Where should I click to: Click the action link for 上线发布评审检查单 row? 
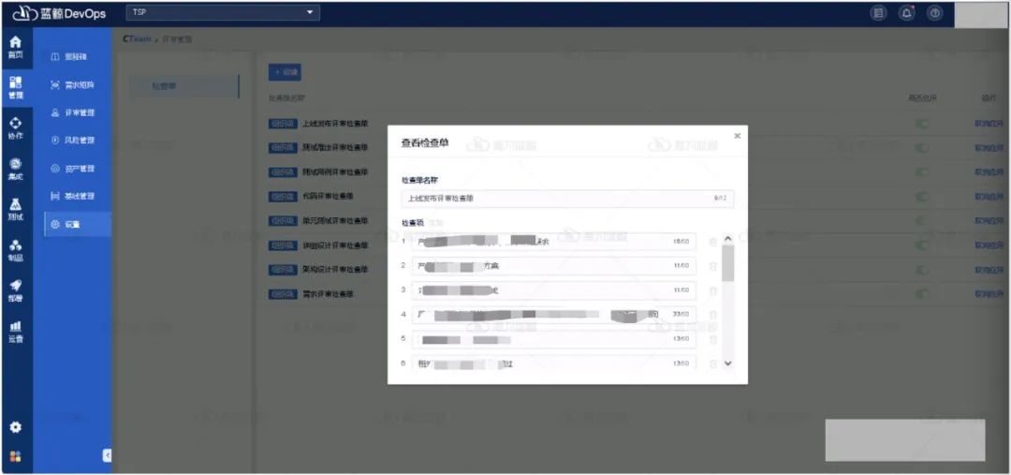click(989, 124)
